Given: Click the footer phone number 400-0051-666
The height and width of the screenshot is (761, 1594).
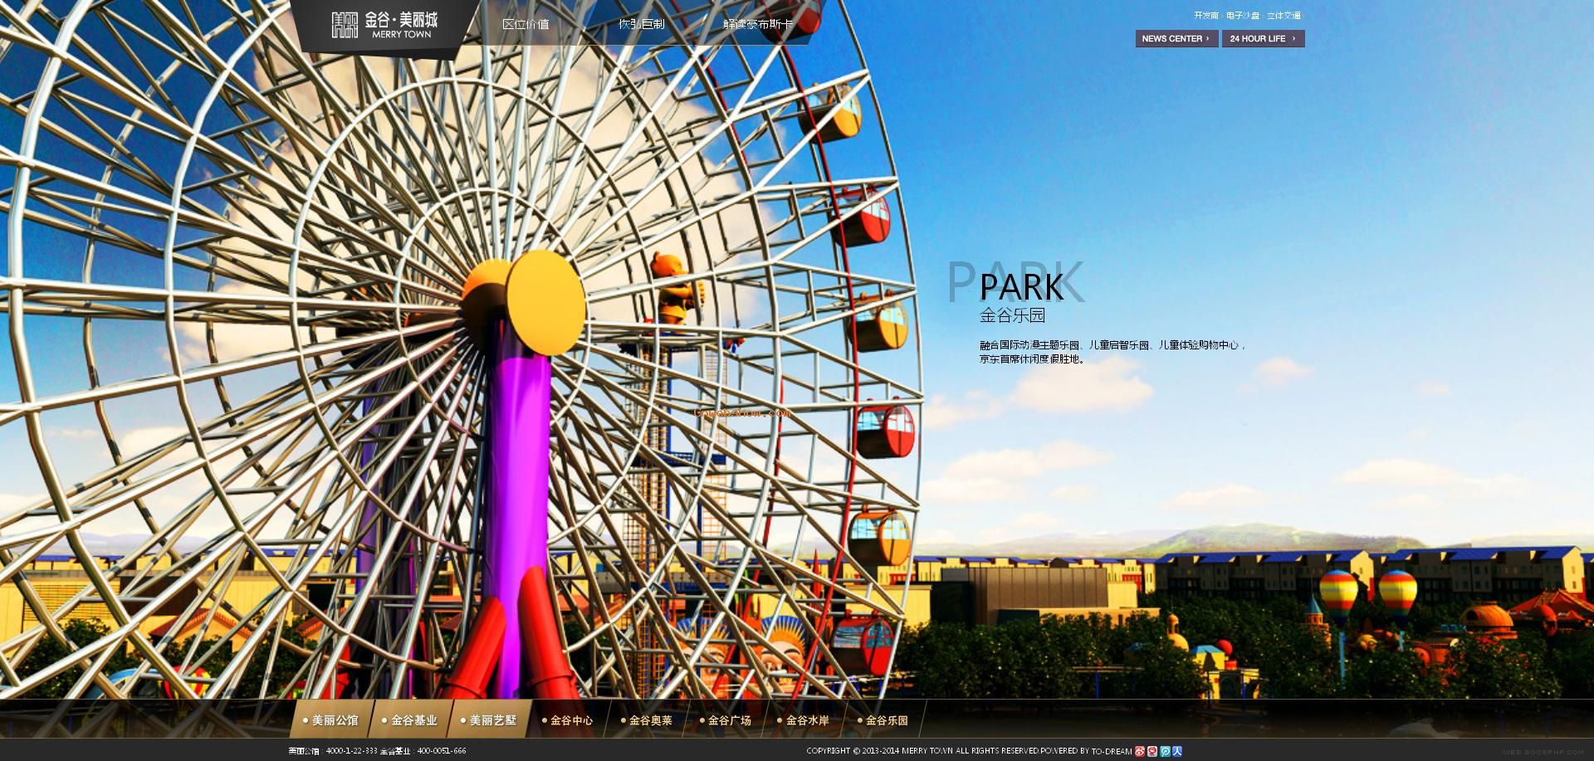Looking at the screenshot, I should [x=442, y=751].
